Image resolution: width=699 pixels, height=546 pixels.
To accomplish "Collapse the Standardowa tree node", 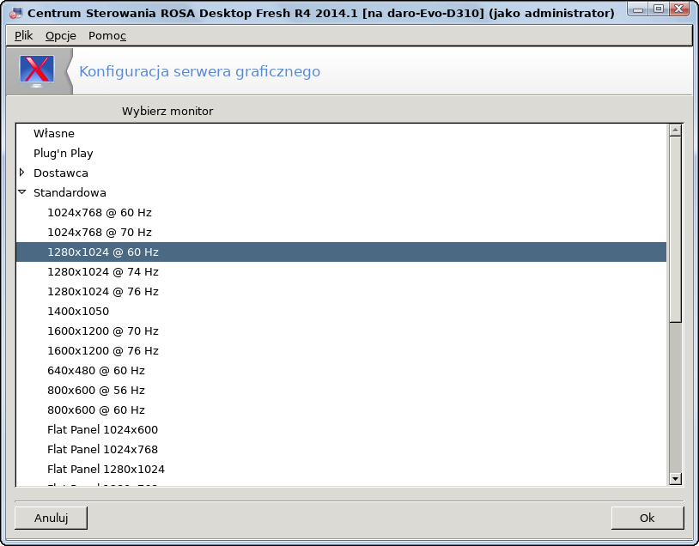I will pos(21,192).
